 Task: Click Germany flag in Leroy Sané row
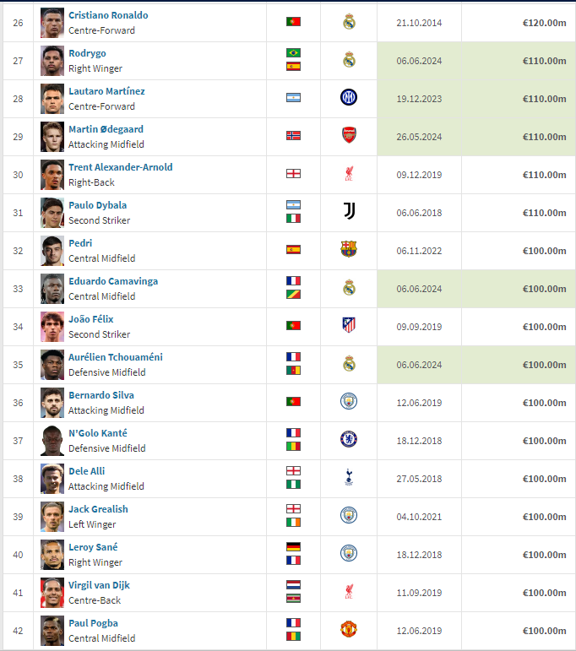click(x=293, y=547)
